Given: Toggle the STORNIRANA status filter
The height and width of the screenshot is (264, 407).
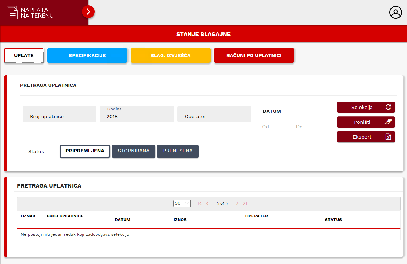Looking at the screenshot, I should 133,151.
